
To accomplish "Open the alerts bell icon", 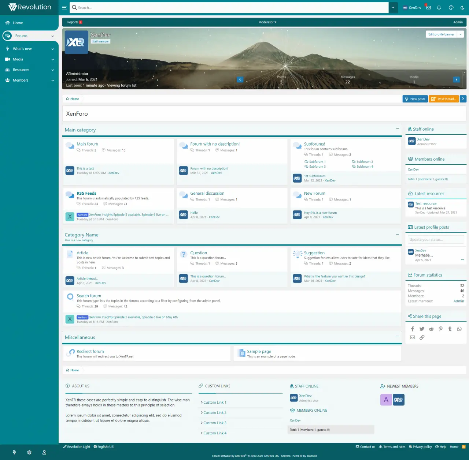I will (439, 8).
